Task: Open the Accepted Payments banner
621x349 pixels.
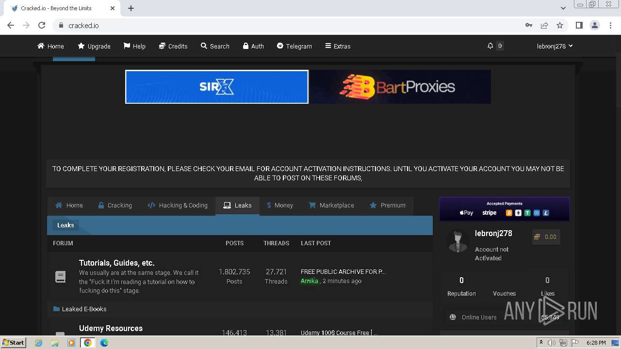Action: coord(505,209)
